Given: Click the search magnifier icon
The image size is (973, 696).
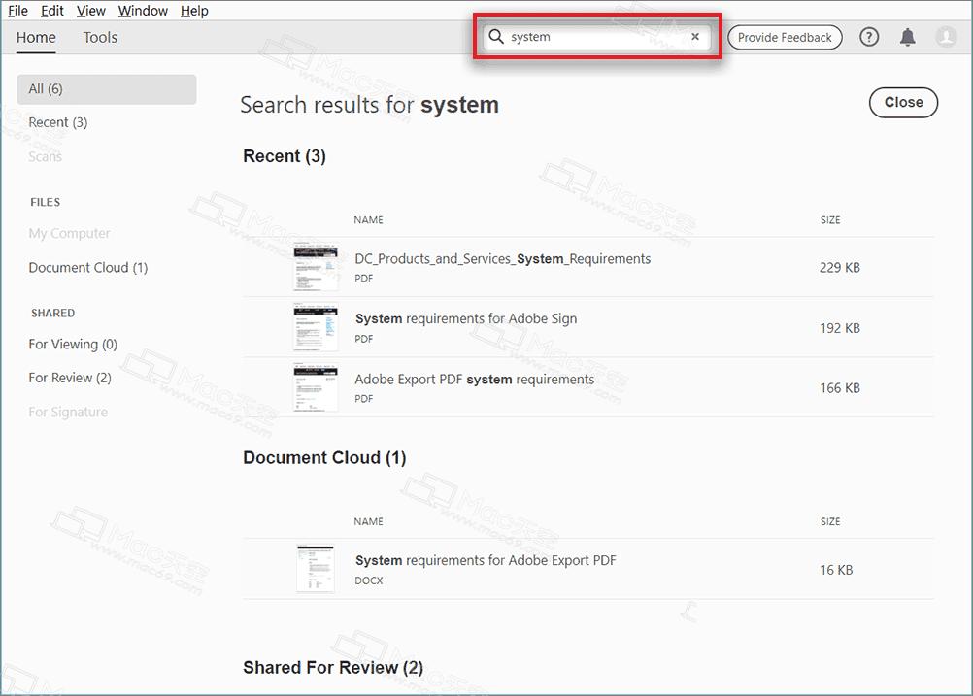Looking at the screenshot, I should tap(495, 36).
